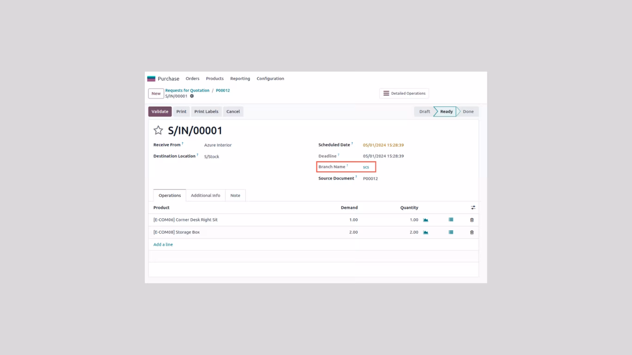Go to P00012 breadcrumb link

[x=223, y=91]
